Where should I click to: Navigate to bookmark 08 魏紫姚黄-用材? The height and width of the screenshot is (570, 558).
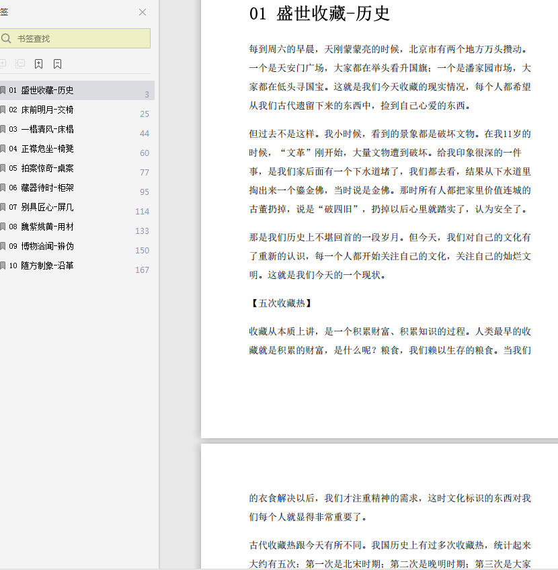coord(47,227)
